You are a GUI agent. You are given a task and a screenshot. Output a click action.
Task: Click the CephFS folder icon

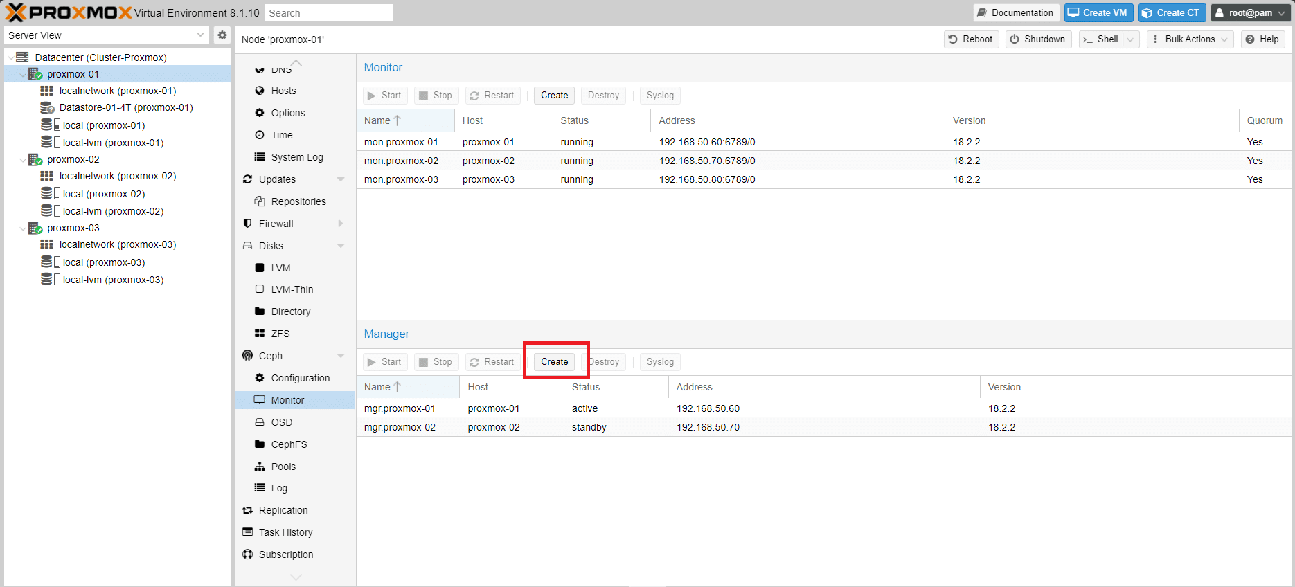[x=260, y=444]
